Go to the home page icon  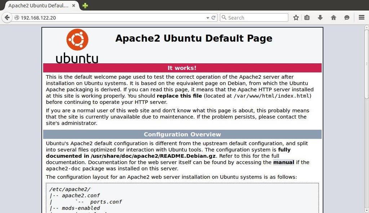(x=333, y=18)
